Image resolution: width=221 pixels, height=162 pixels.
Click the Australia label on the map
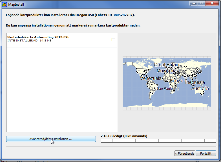[200, 88]
